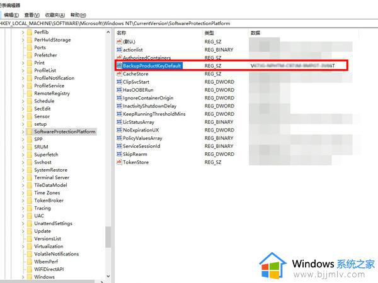Expand the SoftwareProtectionPlatform tree node
This screenshot has height=283, width=378.
(23, 131)
